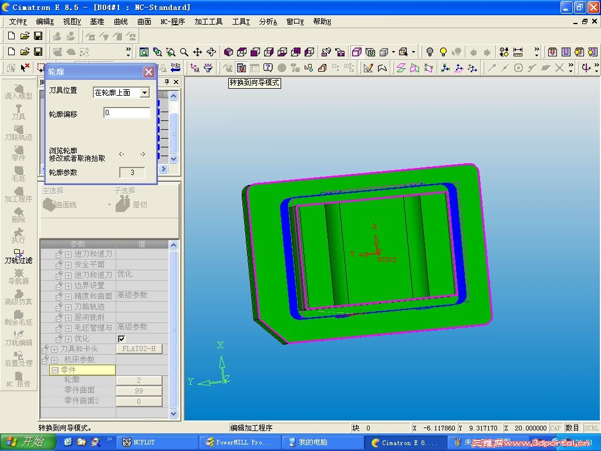
Task: Click the filter funnel icon
Action: tap(208, 68)
